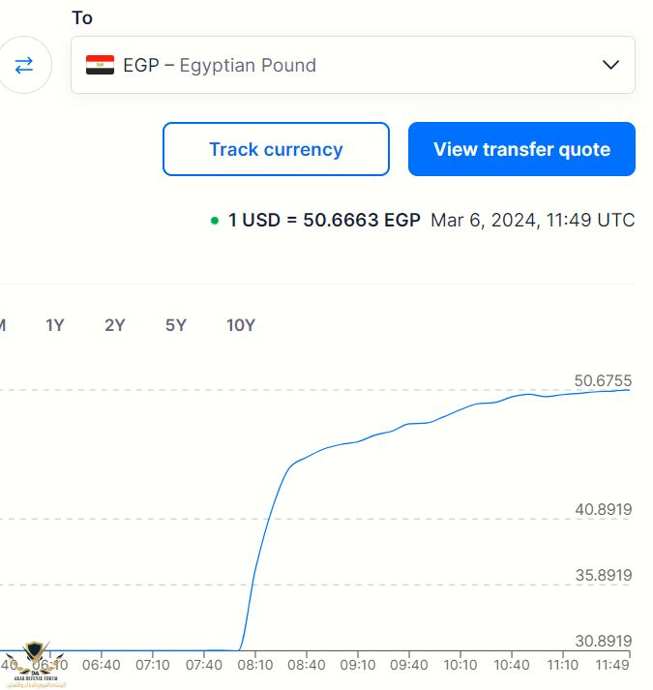Select the 2Y chart range

click(x=115, y=325)
